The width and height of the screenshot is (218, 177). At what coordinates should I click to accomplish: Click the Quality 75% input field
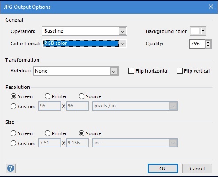point(197,44)
